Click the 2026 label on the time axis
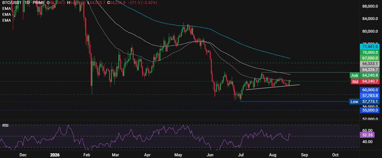Viewport: 382px width, 158px height. 55,155
